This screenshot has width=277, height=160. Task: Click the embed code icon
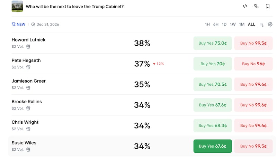245,6
